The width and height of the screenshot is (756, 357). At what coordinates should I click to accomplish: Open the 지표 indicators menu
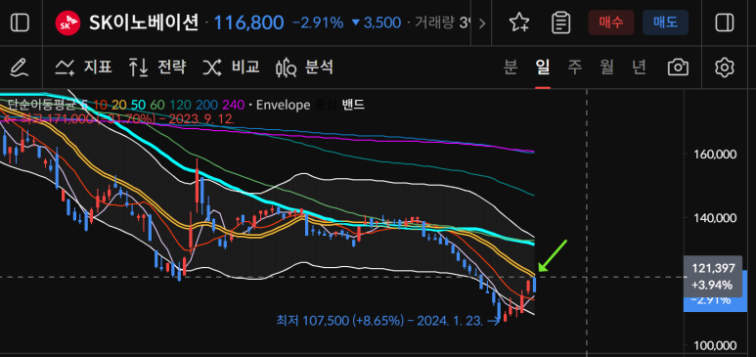pyautogui.click(x=83, y=67)
